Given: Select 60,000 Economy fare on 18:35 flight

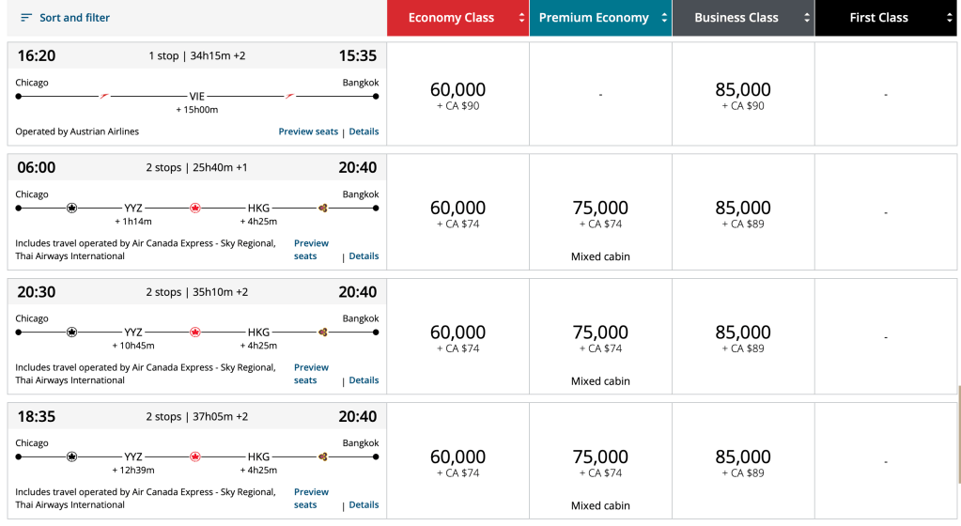Looking at the screenshot, I should pyautogui.click(x=457, y=462).
